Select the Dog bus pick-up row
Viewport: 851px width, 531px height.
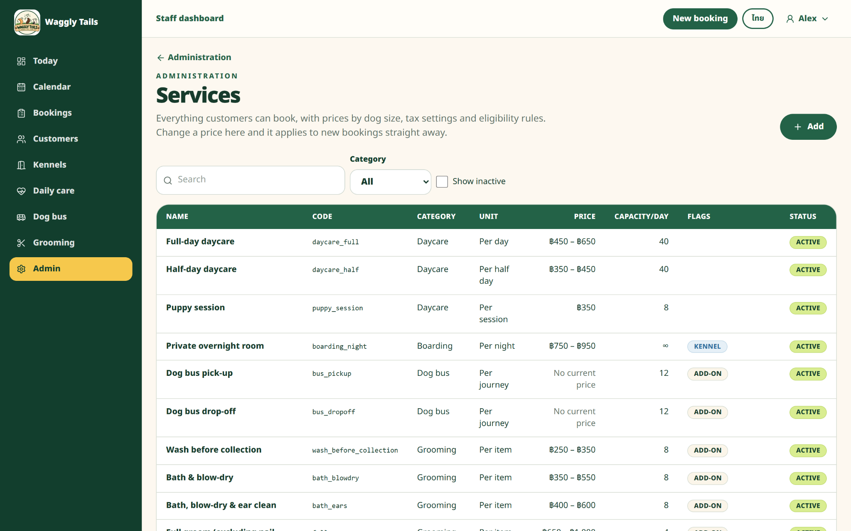(496, 379)
